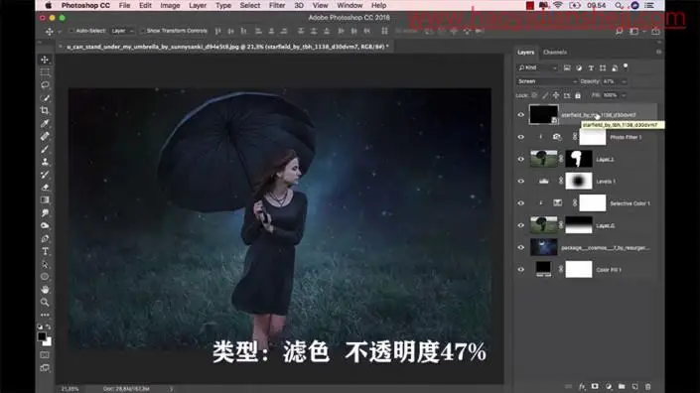Hide Layer 0 with gradient mask
Screen dimensions: 700x393
(521, 225)
